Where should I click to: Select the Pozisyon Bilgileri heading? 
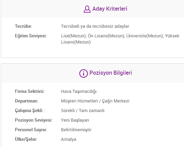[111, 73]
